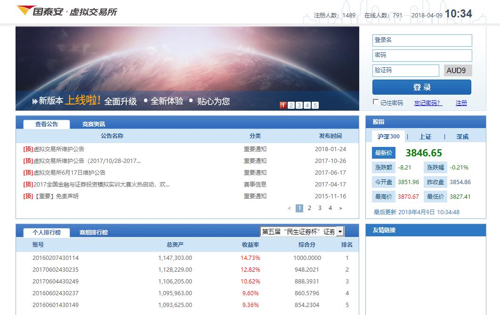The width and height of the screenshot is (500, 315).
Task: Open the 免责声明 announcement
Action: click(x=56, y=196)
